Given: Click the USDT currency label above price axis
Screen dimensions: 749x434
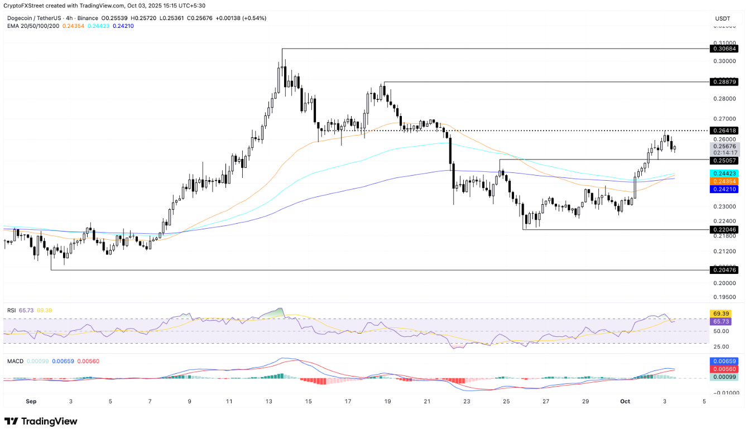Looking at the screenshot, I should tap(723, 18).
